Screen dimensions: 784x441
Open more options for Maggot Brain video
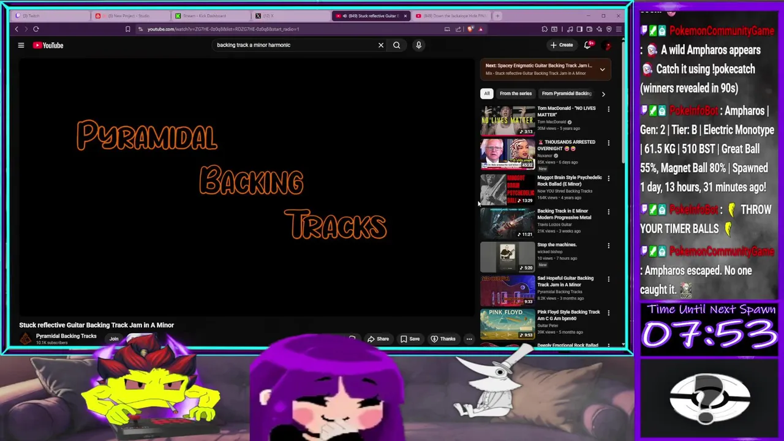pyautogui.click(x=608, y=178)
